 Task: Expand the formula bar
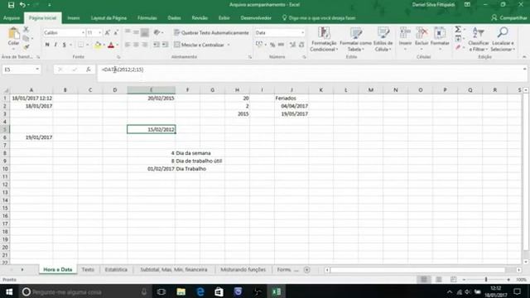pyautogui.click(x=524, y=69)
